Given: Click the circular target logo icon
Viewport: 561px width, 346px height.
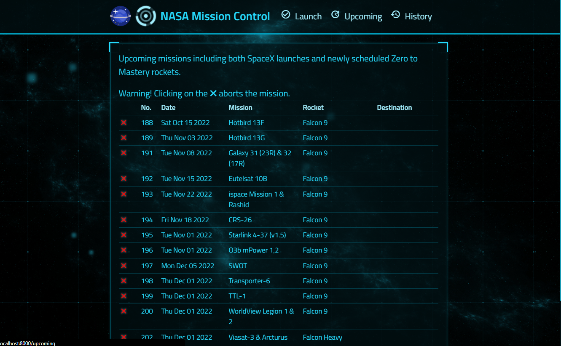Looking at the screenshot, I should click(145, 16).
